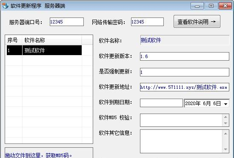
Task: Click the 是否强制更新 input field
Action: point(185,72)
